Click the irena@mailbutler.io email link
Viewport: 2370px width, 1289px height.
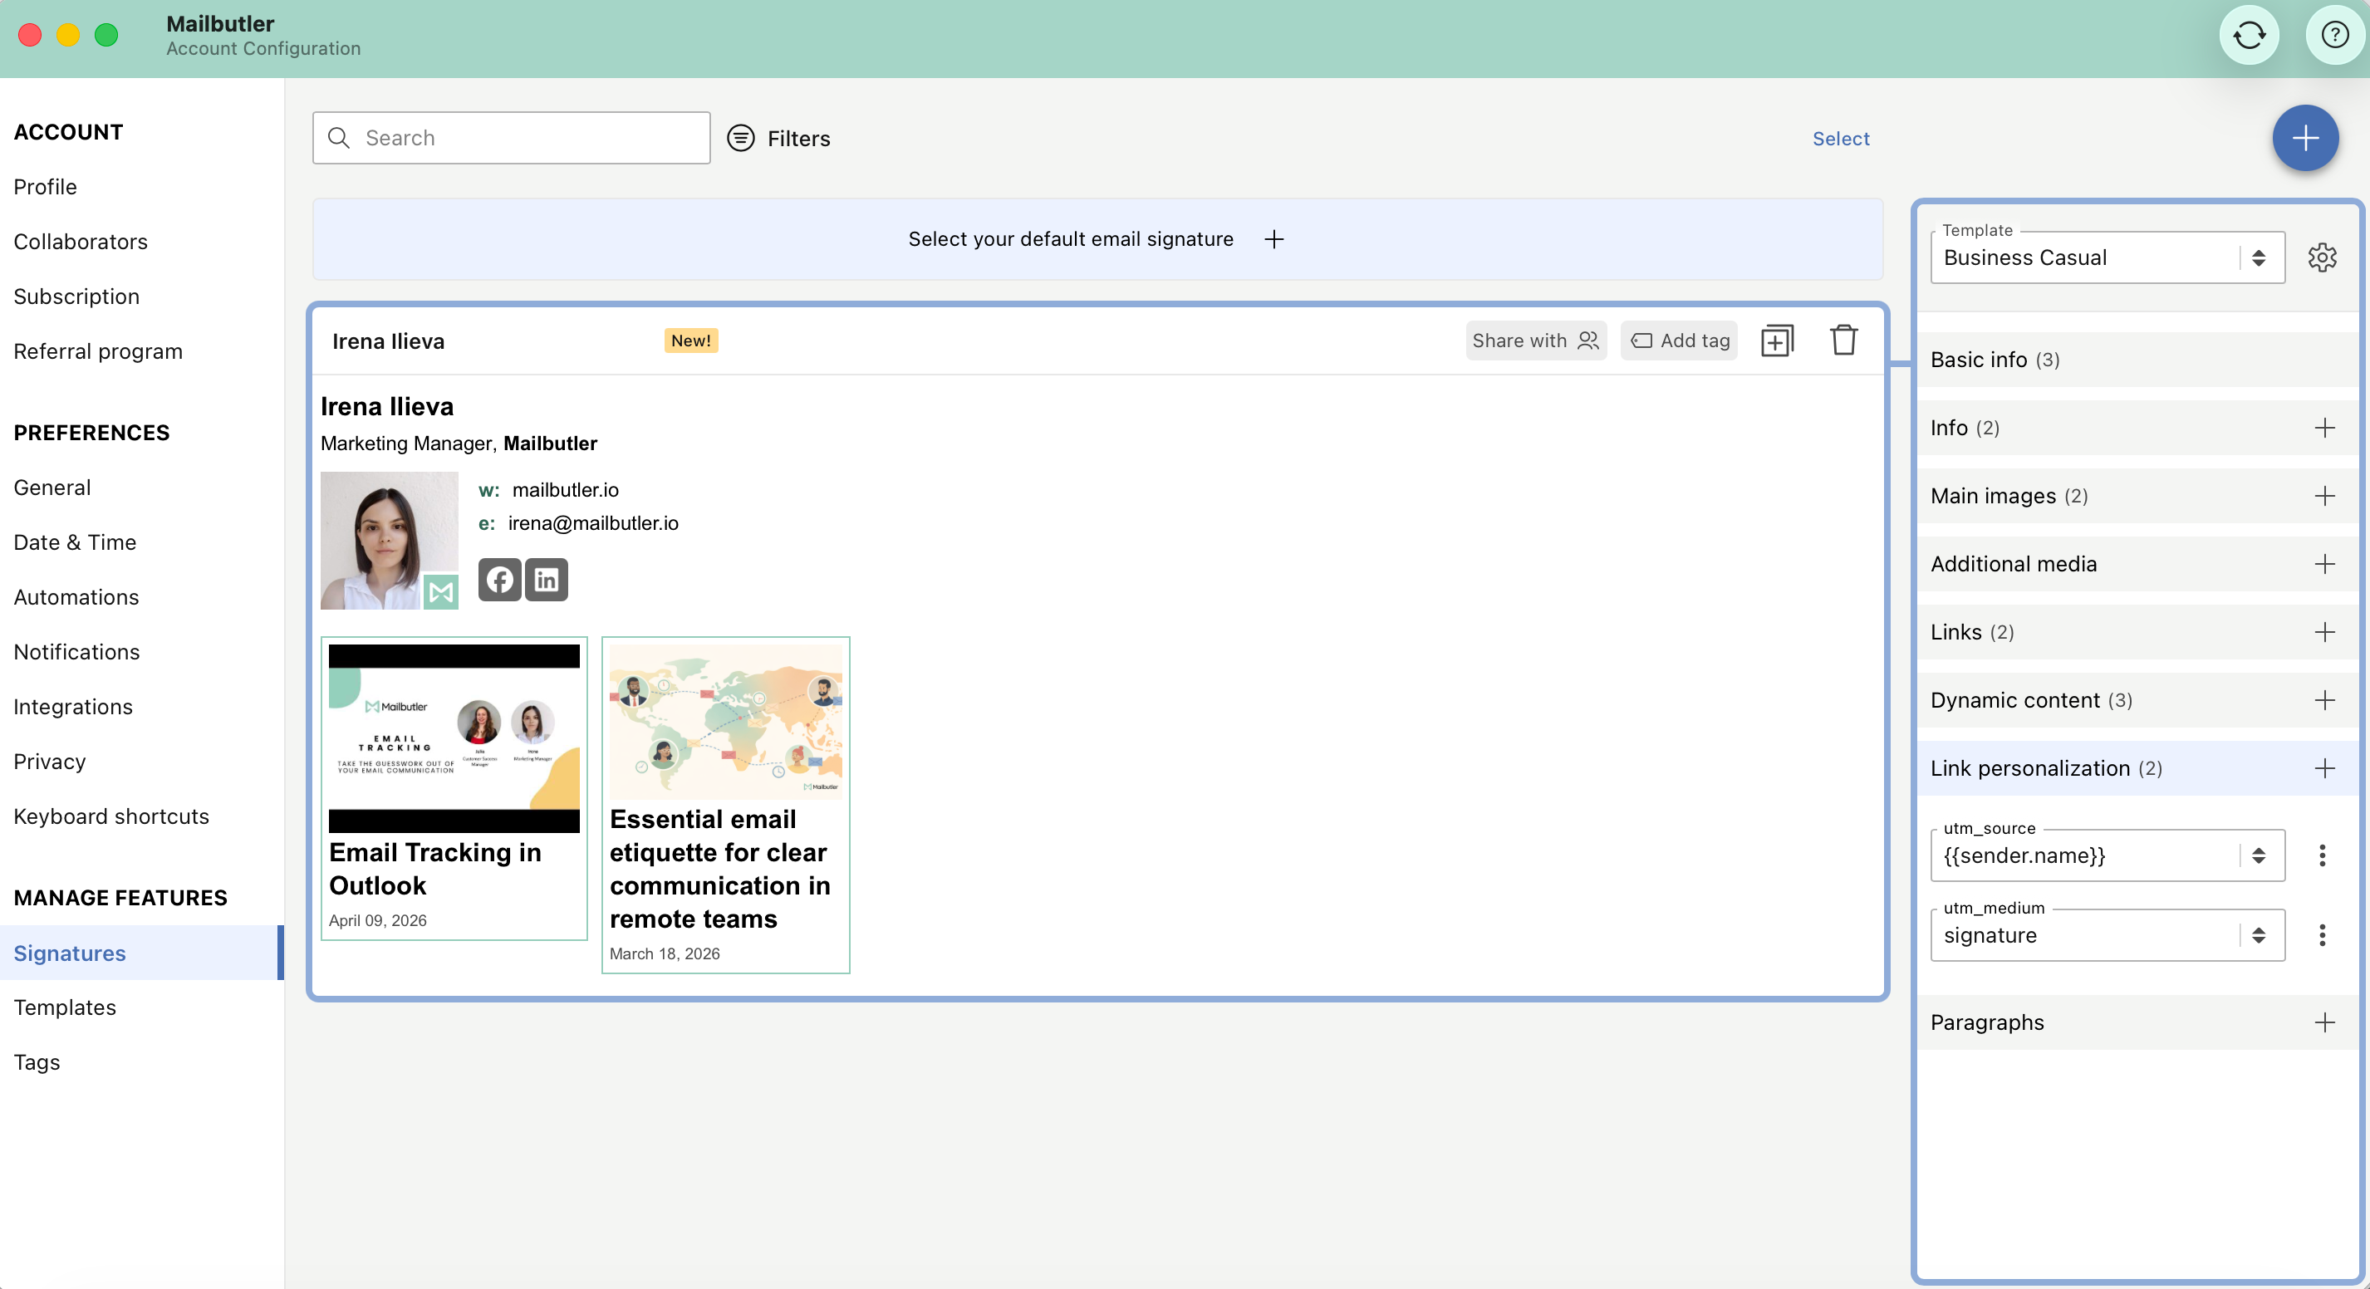coord(593,522)
